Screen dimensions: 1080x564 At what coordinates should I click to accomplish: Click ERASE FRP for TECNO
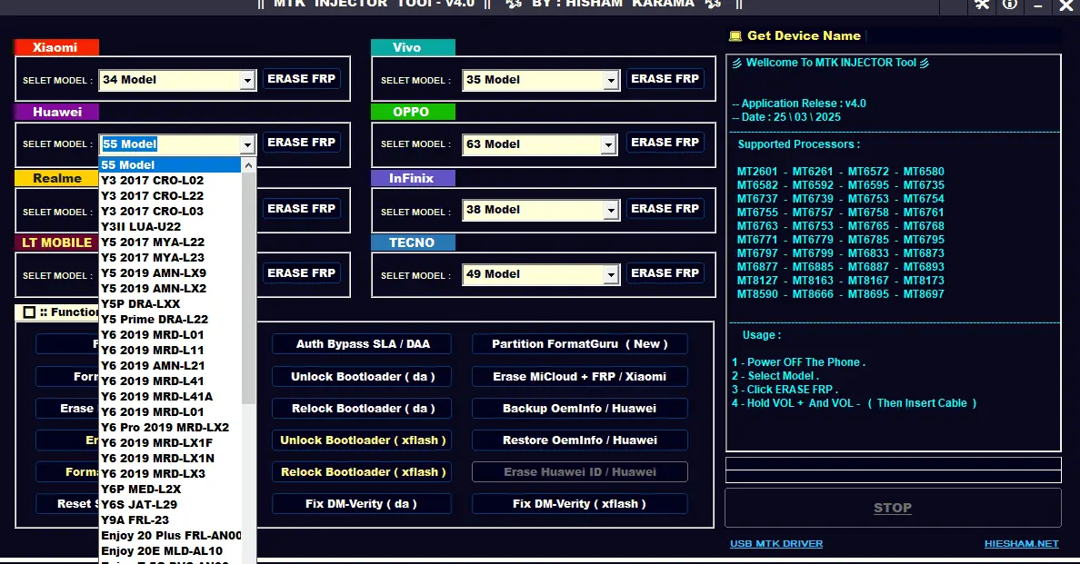pyautogui.click(x=665, y=272)
